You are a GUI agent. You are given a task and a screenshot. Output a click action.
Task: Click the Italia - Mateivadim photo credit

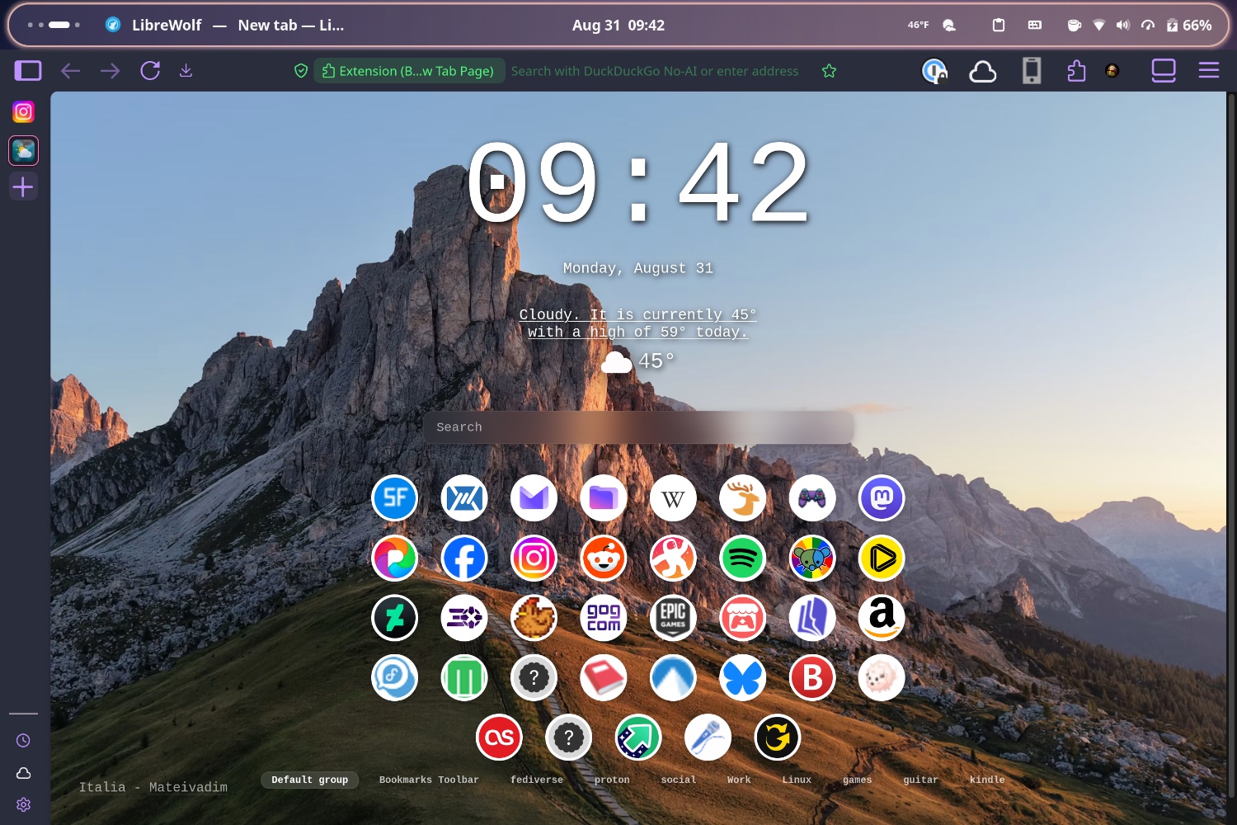pyautogui.click(x=153, y=787)
